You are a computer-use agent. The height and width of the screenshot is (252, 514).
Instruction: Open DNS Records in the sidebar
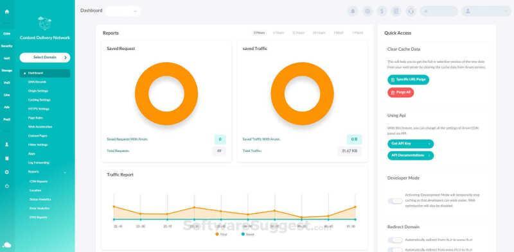(x=37, y=82)
